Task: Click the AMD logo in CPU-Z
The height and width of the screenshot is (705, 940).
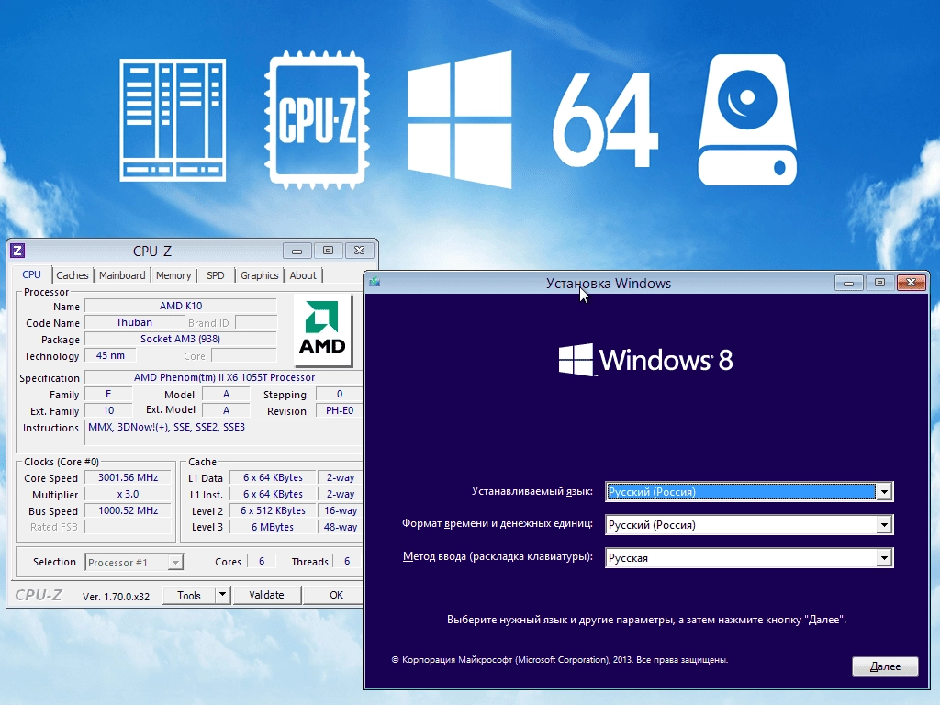Action: [x=322, y=330]
